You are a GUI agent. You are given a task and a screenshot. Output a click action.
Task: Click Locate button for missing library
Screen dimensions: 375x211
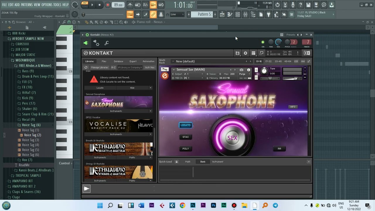click(100, 88)
